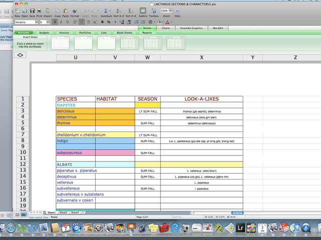Open Help from the toolbar
321x240 pixels.
click(177, 11)
